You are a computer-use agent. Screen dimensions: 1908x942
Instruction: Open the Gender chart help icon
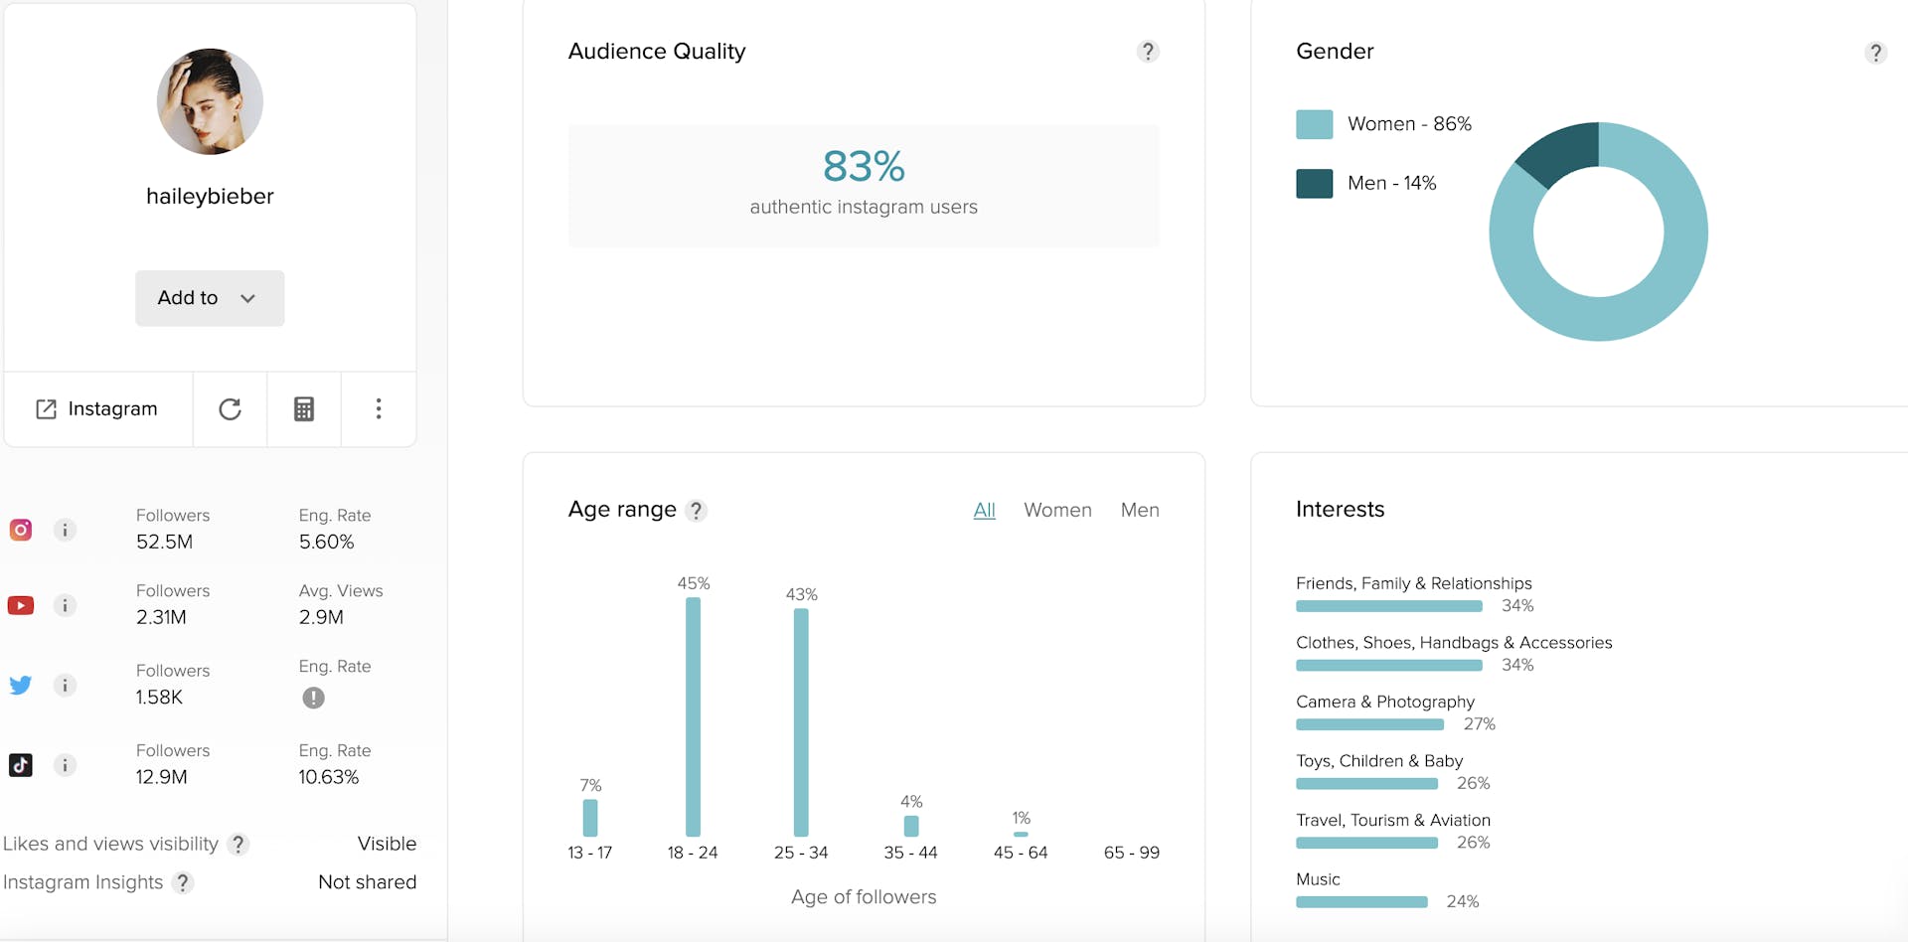1875,52
